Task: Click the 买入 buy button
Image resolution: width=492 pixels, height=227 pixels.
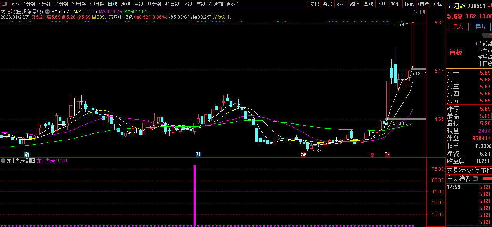Action: pyautogui.click(x=458, y=26)
